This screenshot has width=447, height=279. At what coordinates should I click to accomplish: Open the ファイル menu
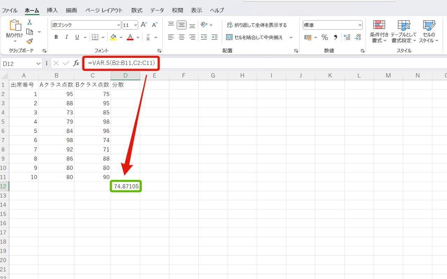[9, 10]
